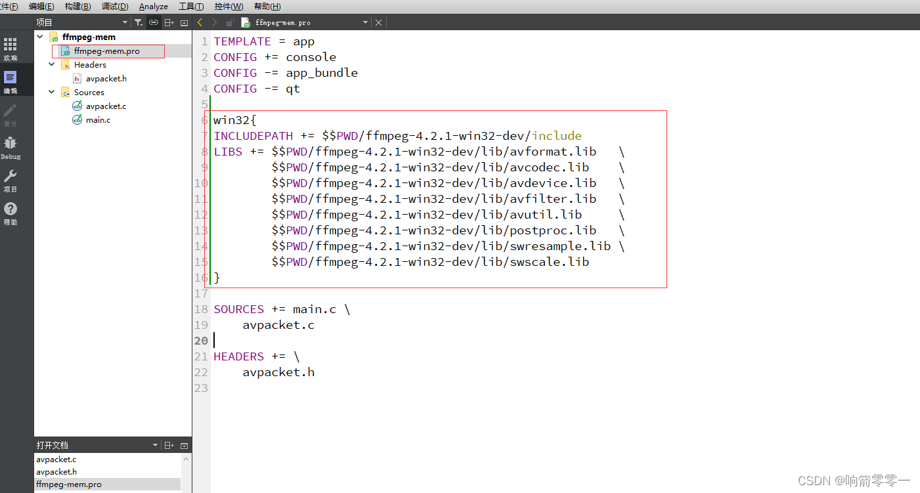Close the Open Documents panel
Viewport: 920px width, 493px height.
point(184,445)
